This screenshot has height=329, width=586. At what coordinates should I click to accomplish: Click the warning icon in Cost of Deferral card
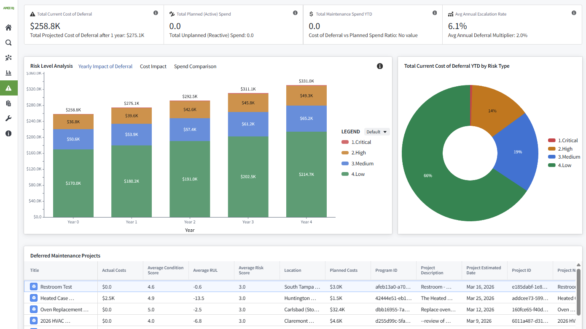[x=33, y=14]
